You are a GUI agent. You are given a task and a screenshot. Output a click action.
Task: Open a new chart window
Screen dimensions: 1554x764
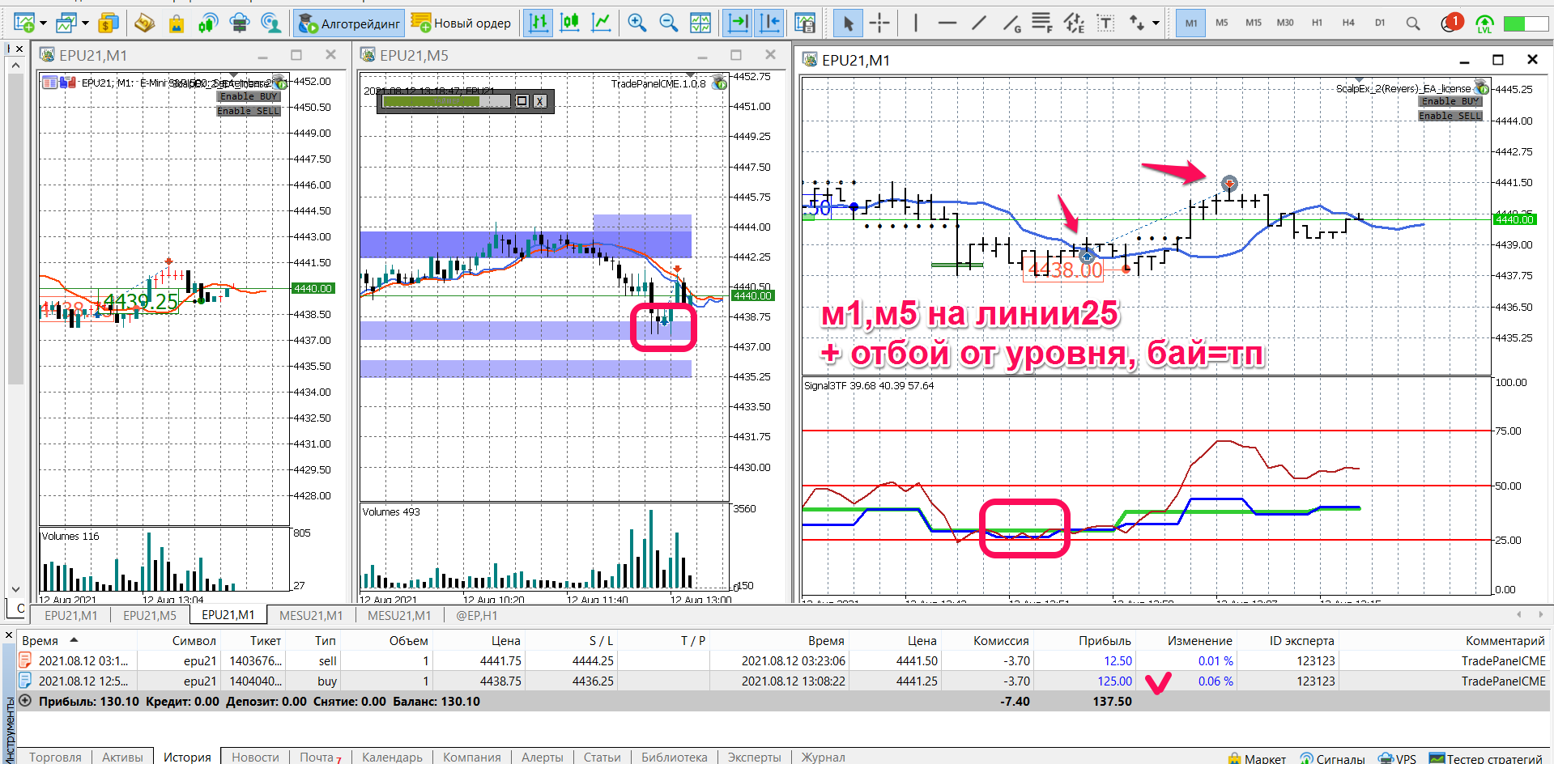[23, 23]
